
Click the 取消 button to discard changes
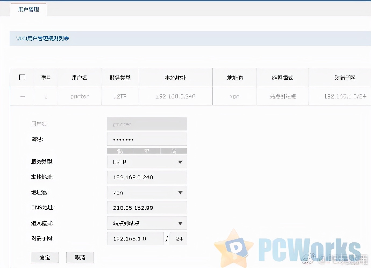coord(80,257)
